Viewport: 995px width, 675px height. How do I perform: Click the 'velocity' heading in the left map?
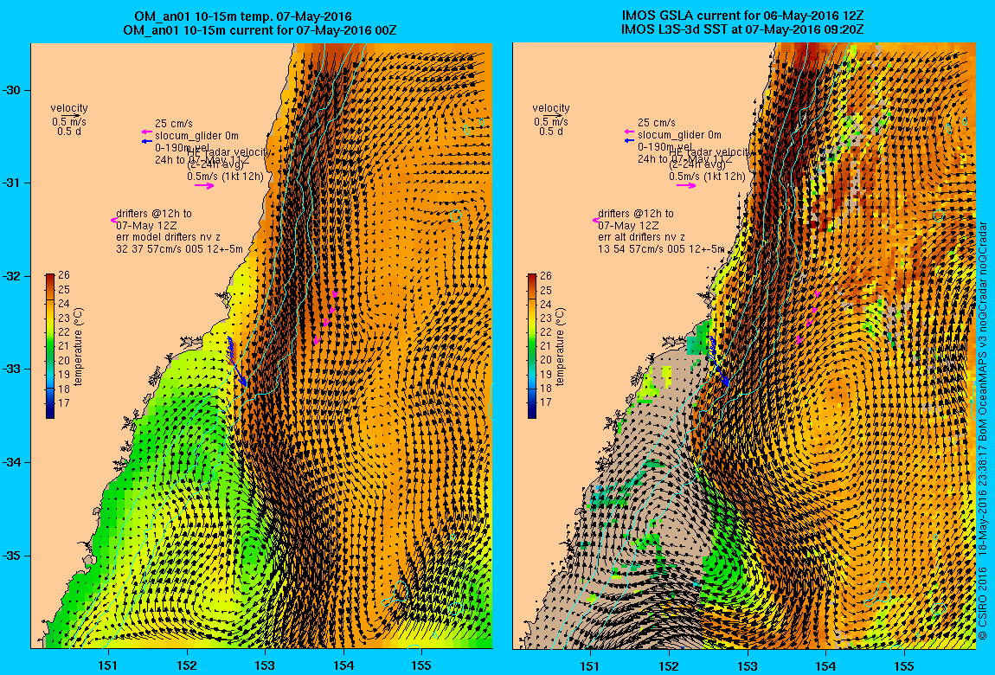coord(69,108)
